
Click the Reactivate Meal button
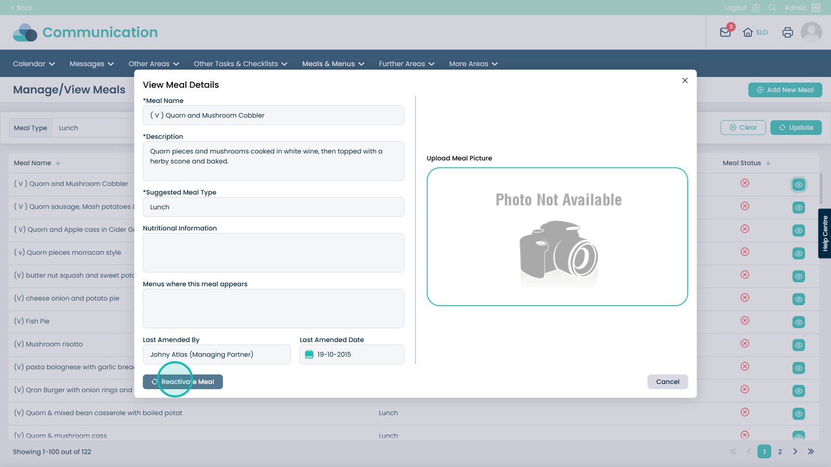pyautogui.click(x=183, y=382)
